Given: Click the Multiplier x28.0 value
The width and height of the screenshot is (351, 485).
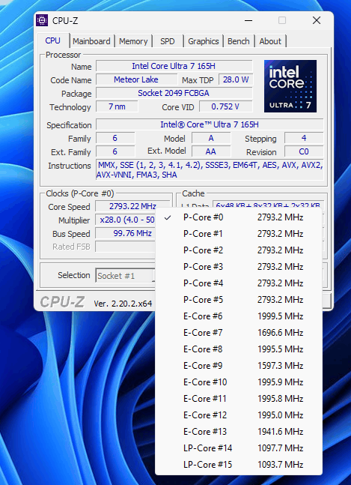Looking at the screenshot, I should click(x=126, y=220).
